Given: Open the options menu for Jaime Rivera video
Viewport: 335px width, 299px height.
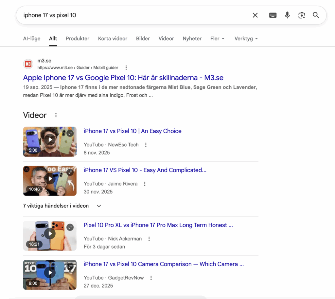Looking at the screenshot, I should pos(145,184).
